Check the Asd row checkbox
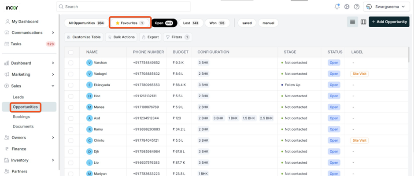 [71, 118]
